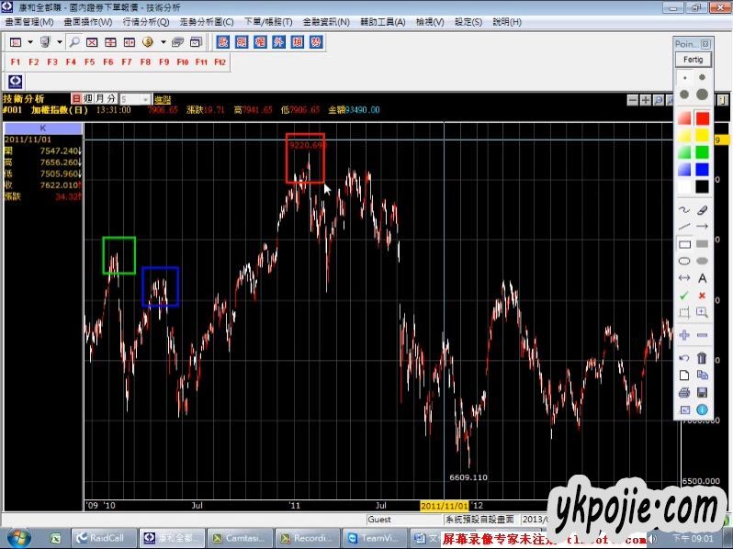Select the magnifier search toolbar icon
The height and width of the screenshot is (549, 733).
[x=74, y=42]
